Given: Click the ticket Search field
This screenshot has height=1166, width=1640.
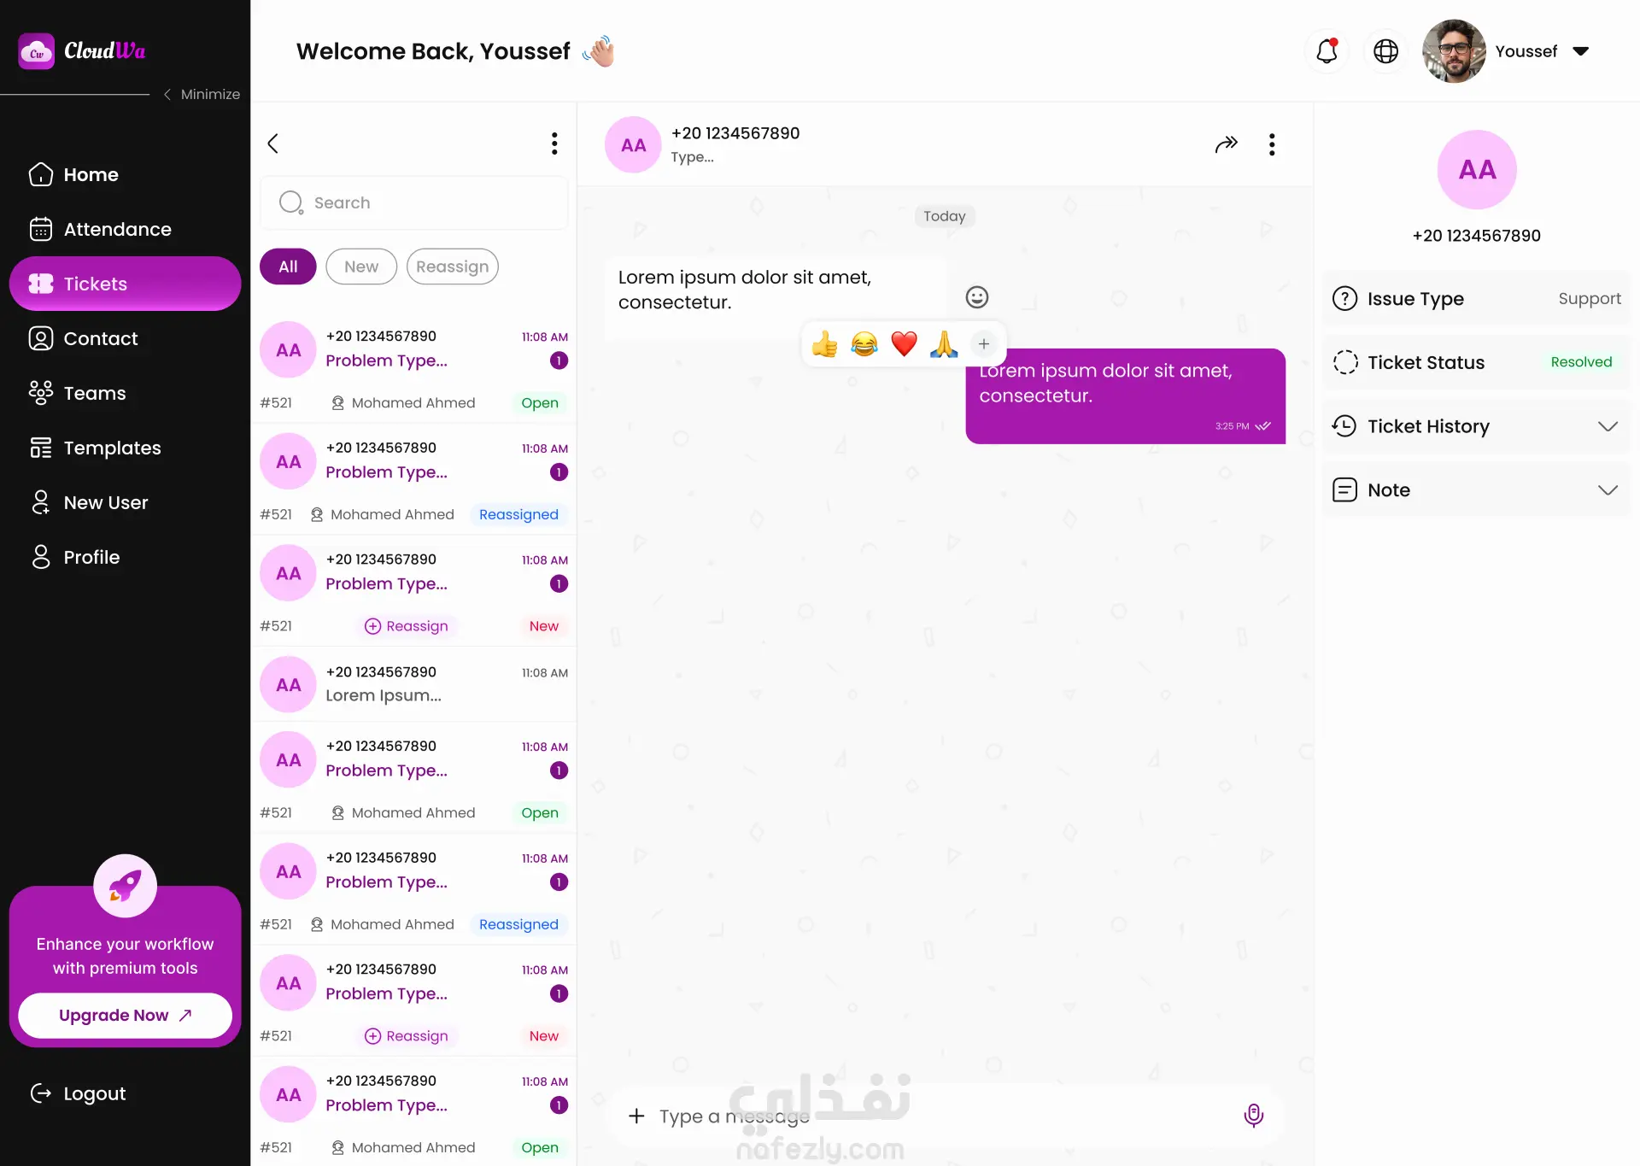Looking at the screenshot, I should click(414, 202).
